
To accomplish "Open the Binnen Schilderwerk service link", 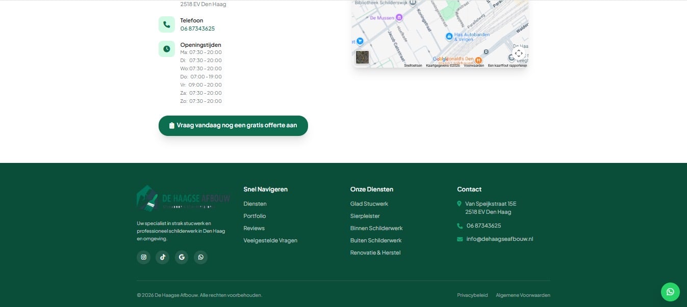I will [376, 228].
